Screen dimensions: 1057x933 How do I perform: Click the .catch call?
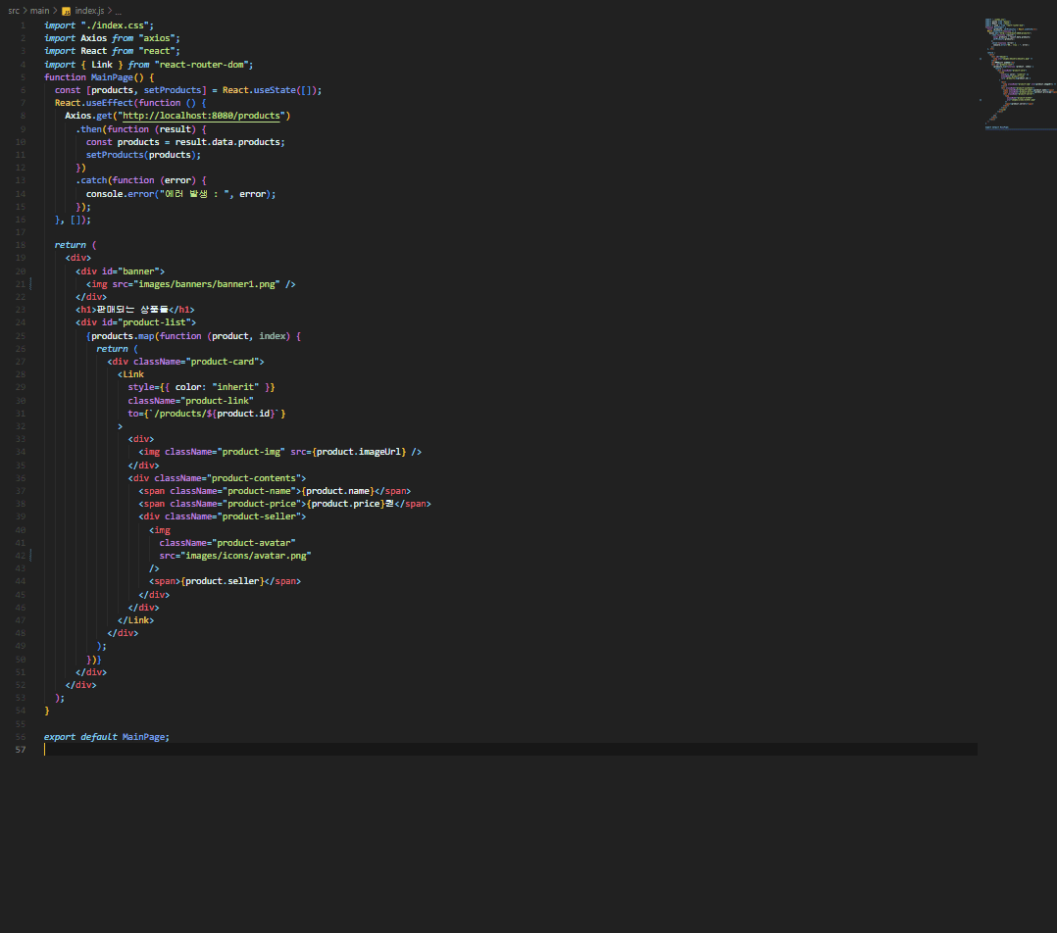point(92,180)
